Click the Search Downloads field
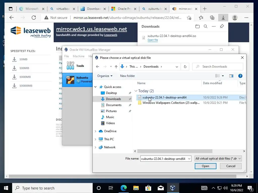 pos(217,67)
